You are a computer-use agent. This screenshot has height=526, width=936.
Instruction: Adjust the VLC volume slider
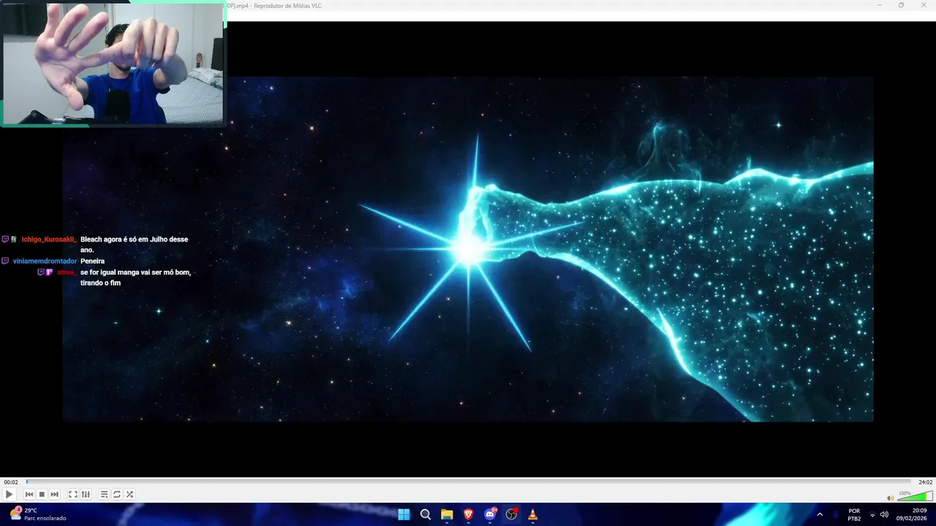click(915, 497)
